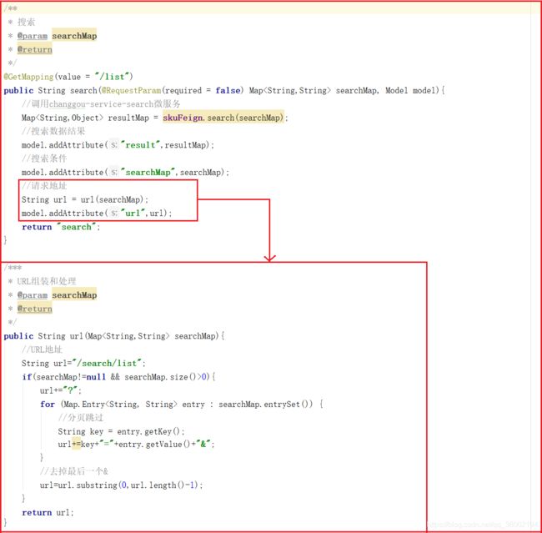Click the //调用changgou-service-search微服务 comment
542x533 pixels.
pos(101,103)
